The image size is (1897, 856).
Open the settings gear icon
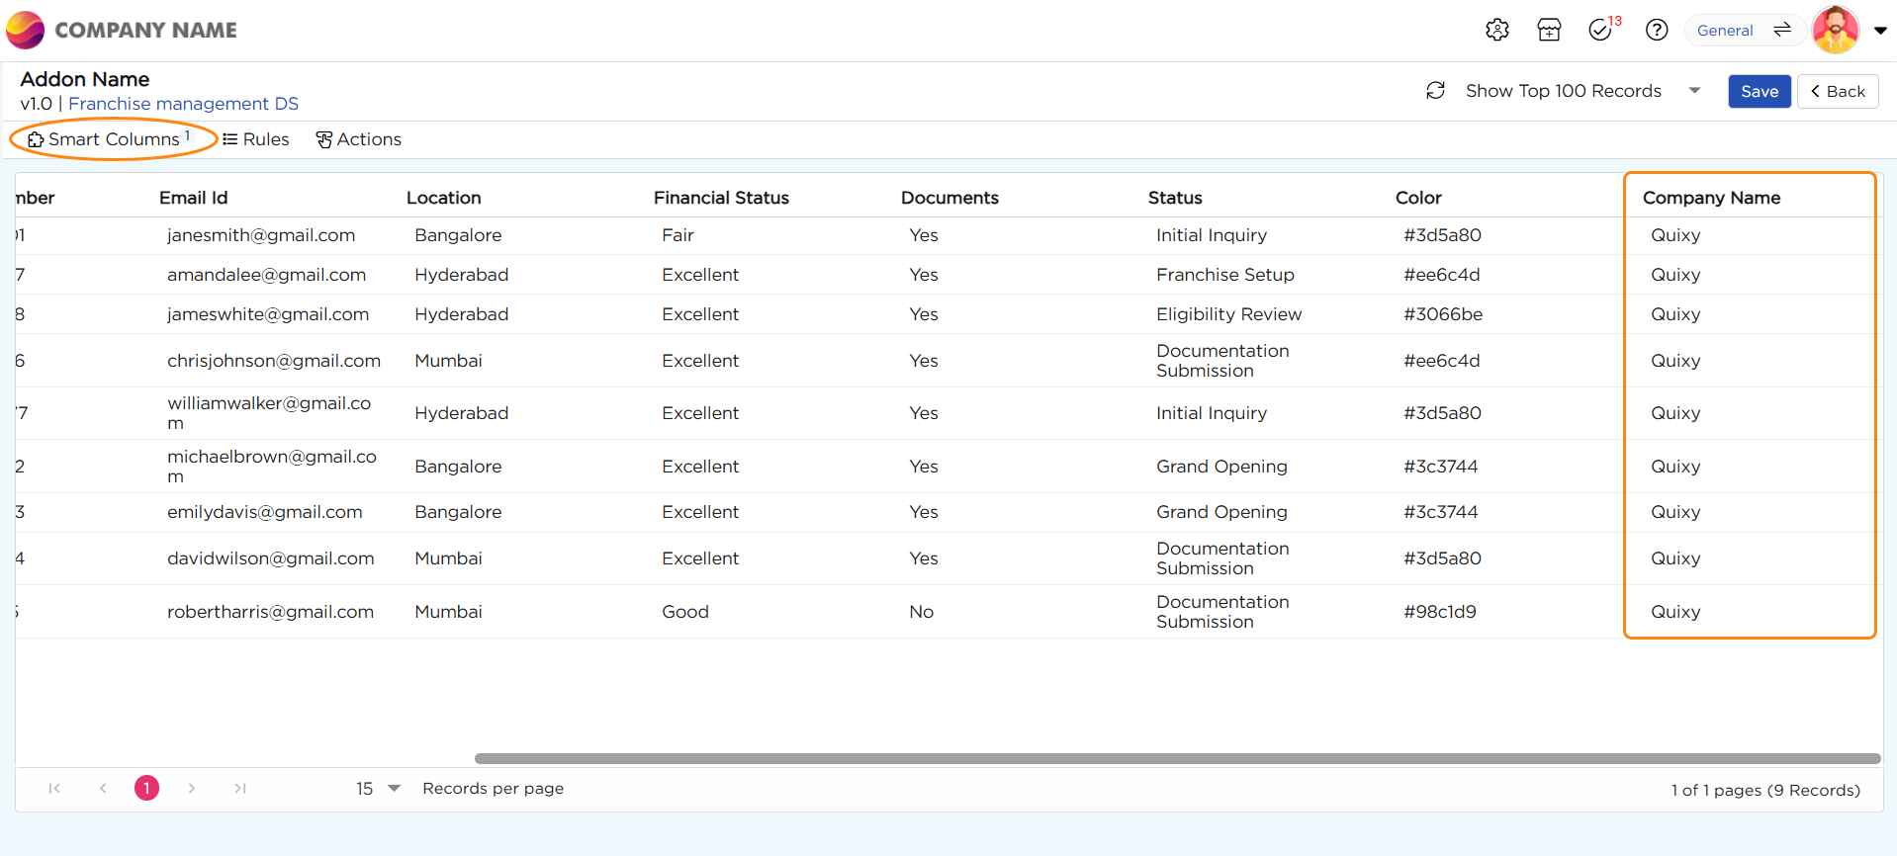1496,30
